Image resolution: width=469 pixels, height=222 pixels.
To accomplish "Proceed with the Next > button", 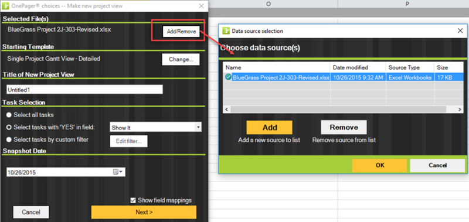I will 144,212.
